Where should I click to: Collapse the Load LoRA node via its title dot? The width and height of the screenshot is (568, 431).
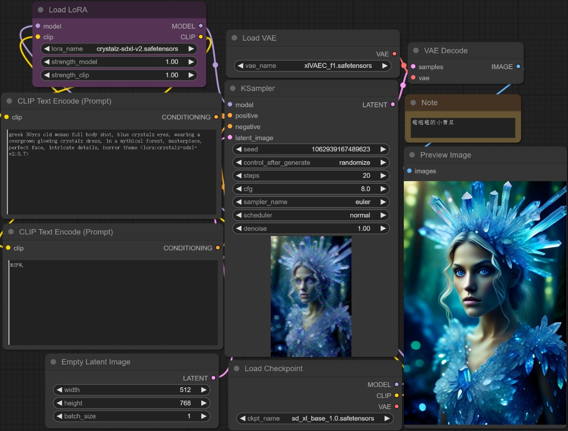(41, 10)
